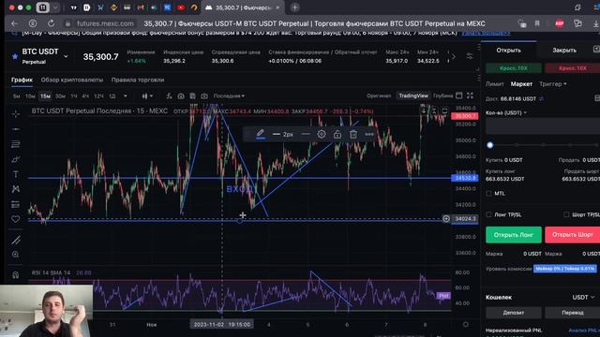Change Кол-во (USDT) unit dropdown

click(x=506, y=112)
